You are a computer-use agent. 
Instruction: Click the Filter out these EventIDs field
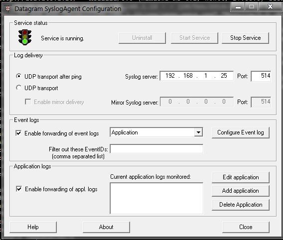(156, 149)
